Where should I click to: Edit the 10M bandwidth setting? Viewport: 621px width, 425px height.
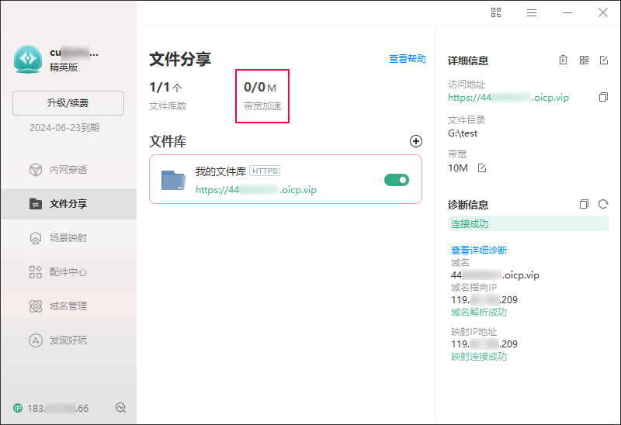tap(482, 168)
